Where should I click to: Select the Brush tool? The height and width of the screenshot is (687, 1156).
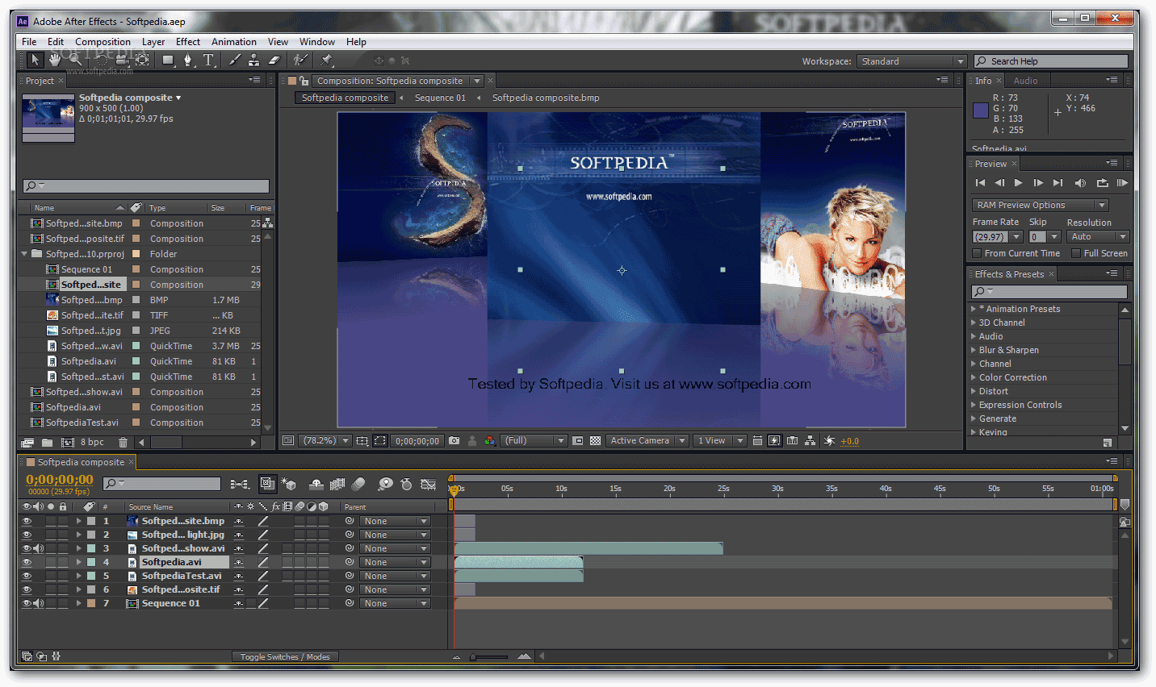(234, 60)
